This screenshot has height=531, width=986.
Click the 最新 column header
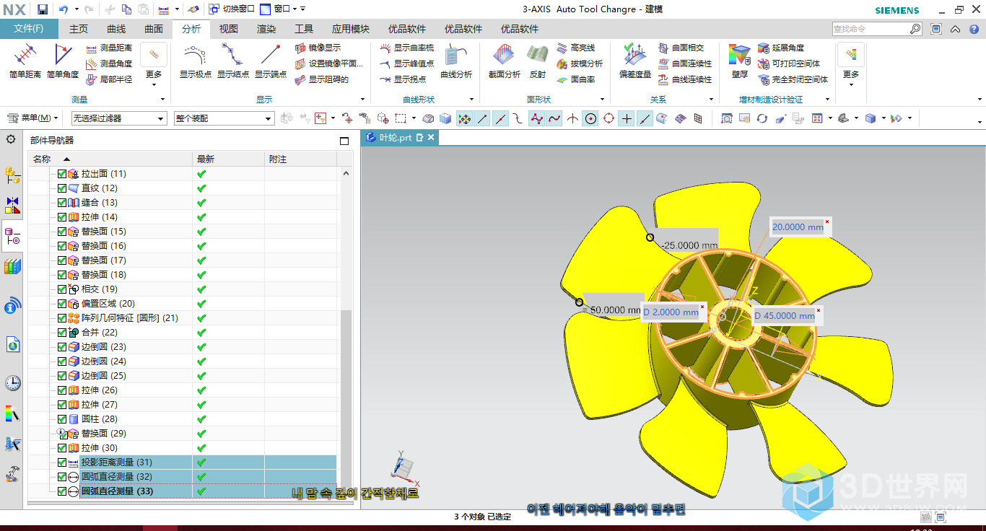tap(229, 159)
